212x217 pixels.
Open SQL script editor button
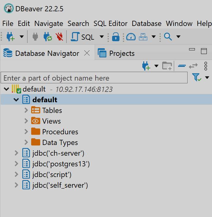click(82, 37)
